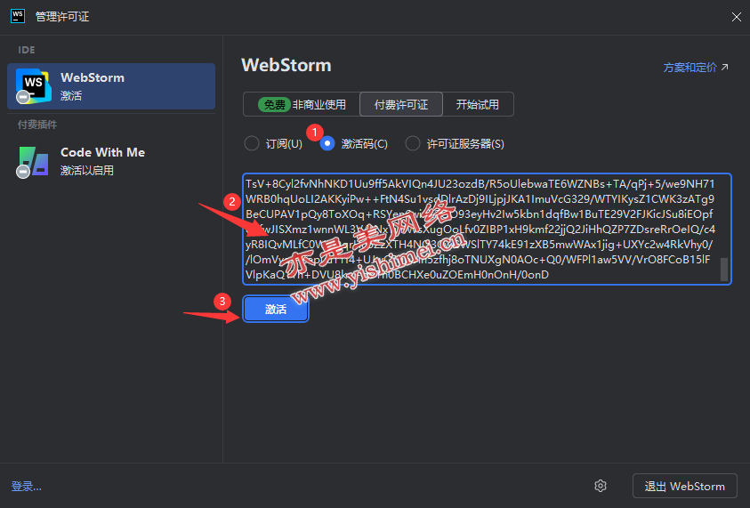Select the 订阅(U) radio option
Viewport: 750px width, 508px height.
[x=252, y=143]
